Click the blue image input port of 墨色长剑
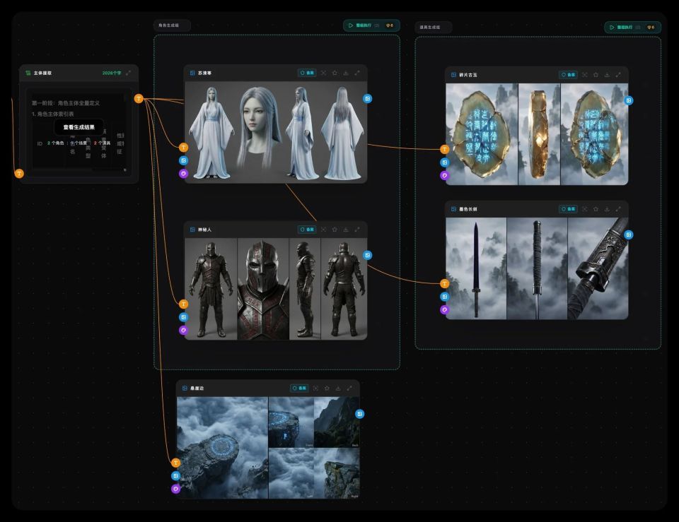 point(445,296)
